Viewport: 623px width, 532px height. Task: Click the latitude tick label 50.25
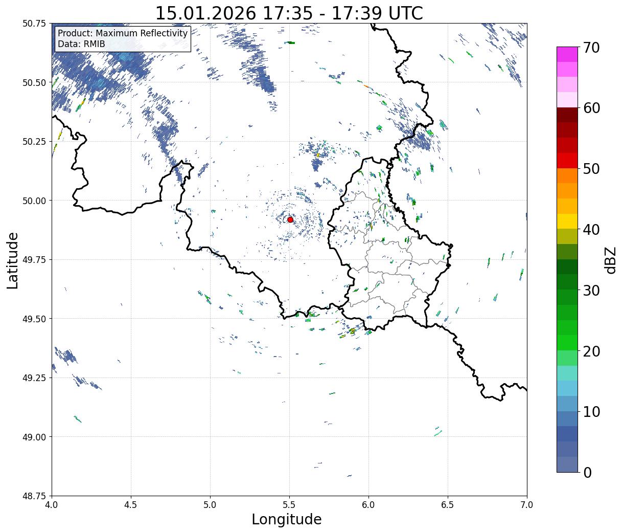[x=34, y=142]
